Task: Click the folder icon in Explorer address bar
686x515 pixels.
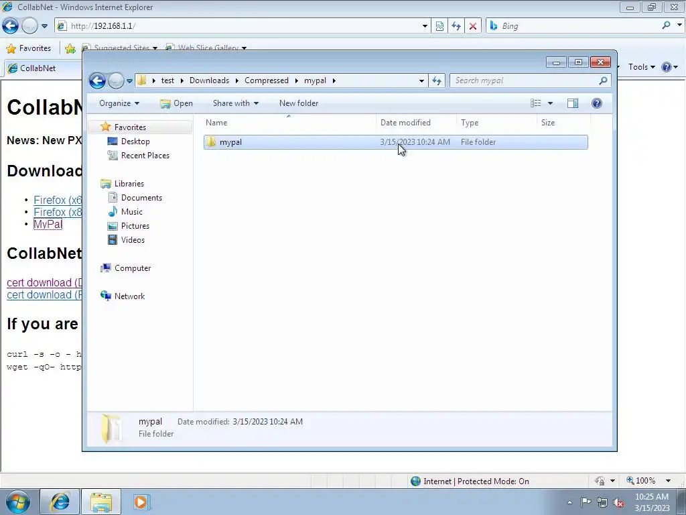Action: (x=142, y=80)
